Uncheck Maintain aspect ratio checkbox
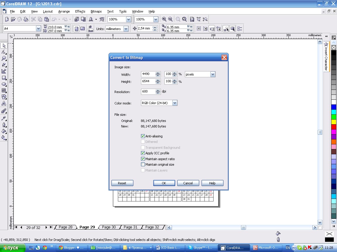The height and width of the screenshot is (252, 337). pyautogui.click(x=143, y=159)
